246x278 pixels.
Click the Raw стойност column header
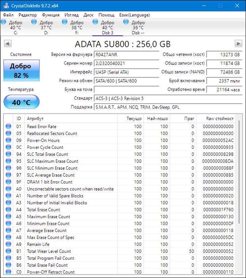[216, 119]
